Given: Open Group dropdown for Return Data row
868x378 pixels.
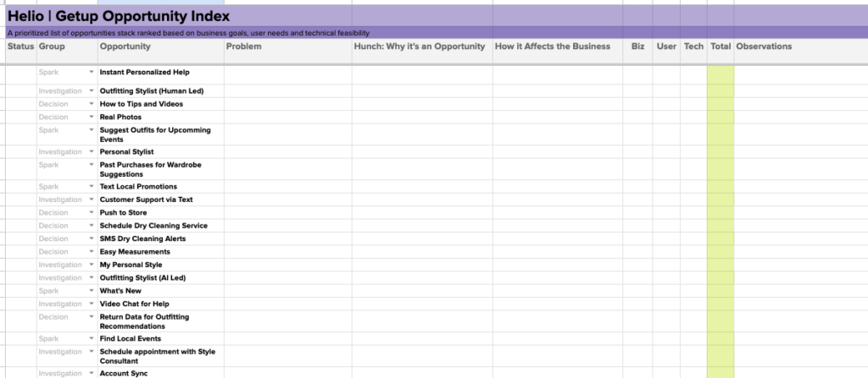Looking at the screenshot, I should [92, 317].
